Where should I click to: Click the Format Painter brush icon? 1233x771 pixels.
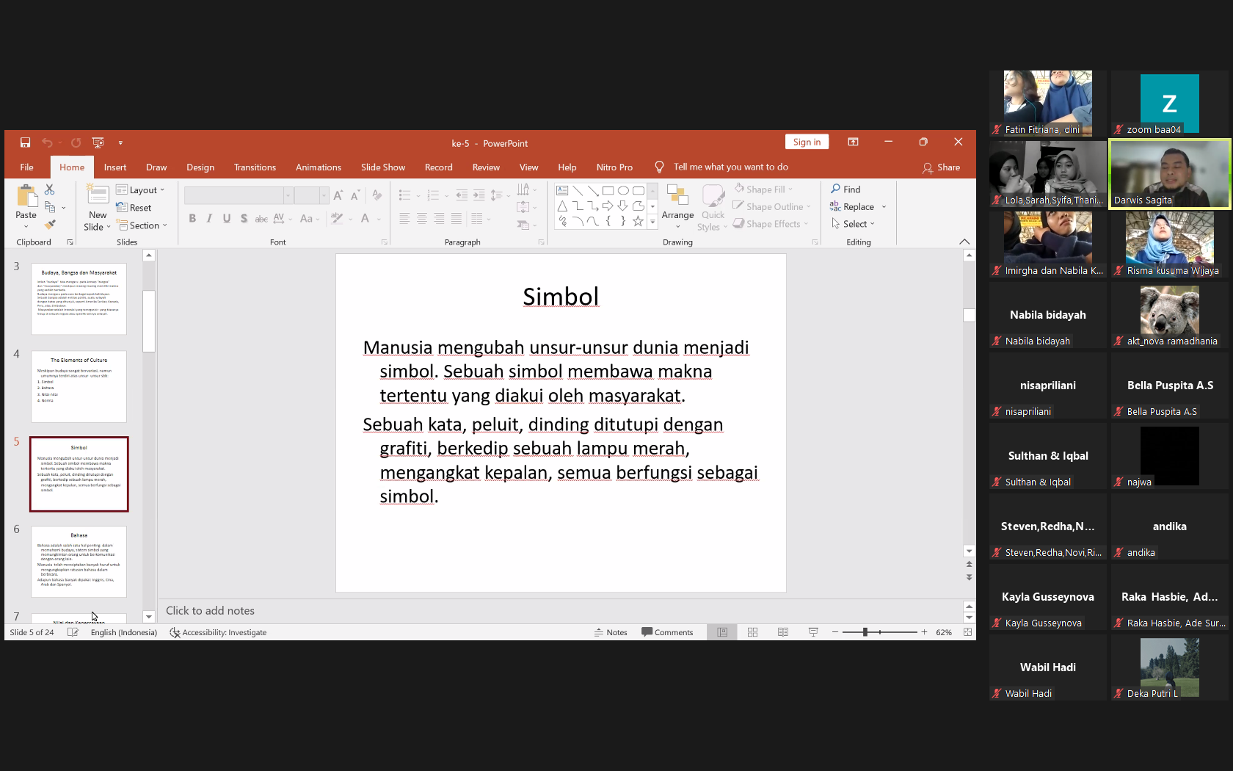click(50, 224)
